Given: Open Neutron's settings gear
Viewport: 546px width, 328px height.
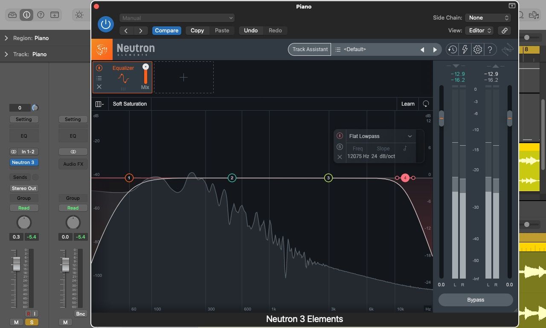Looking at the screenshot, I should point(477,49).
